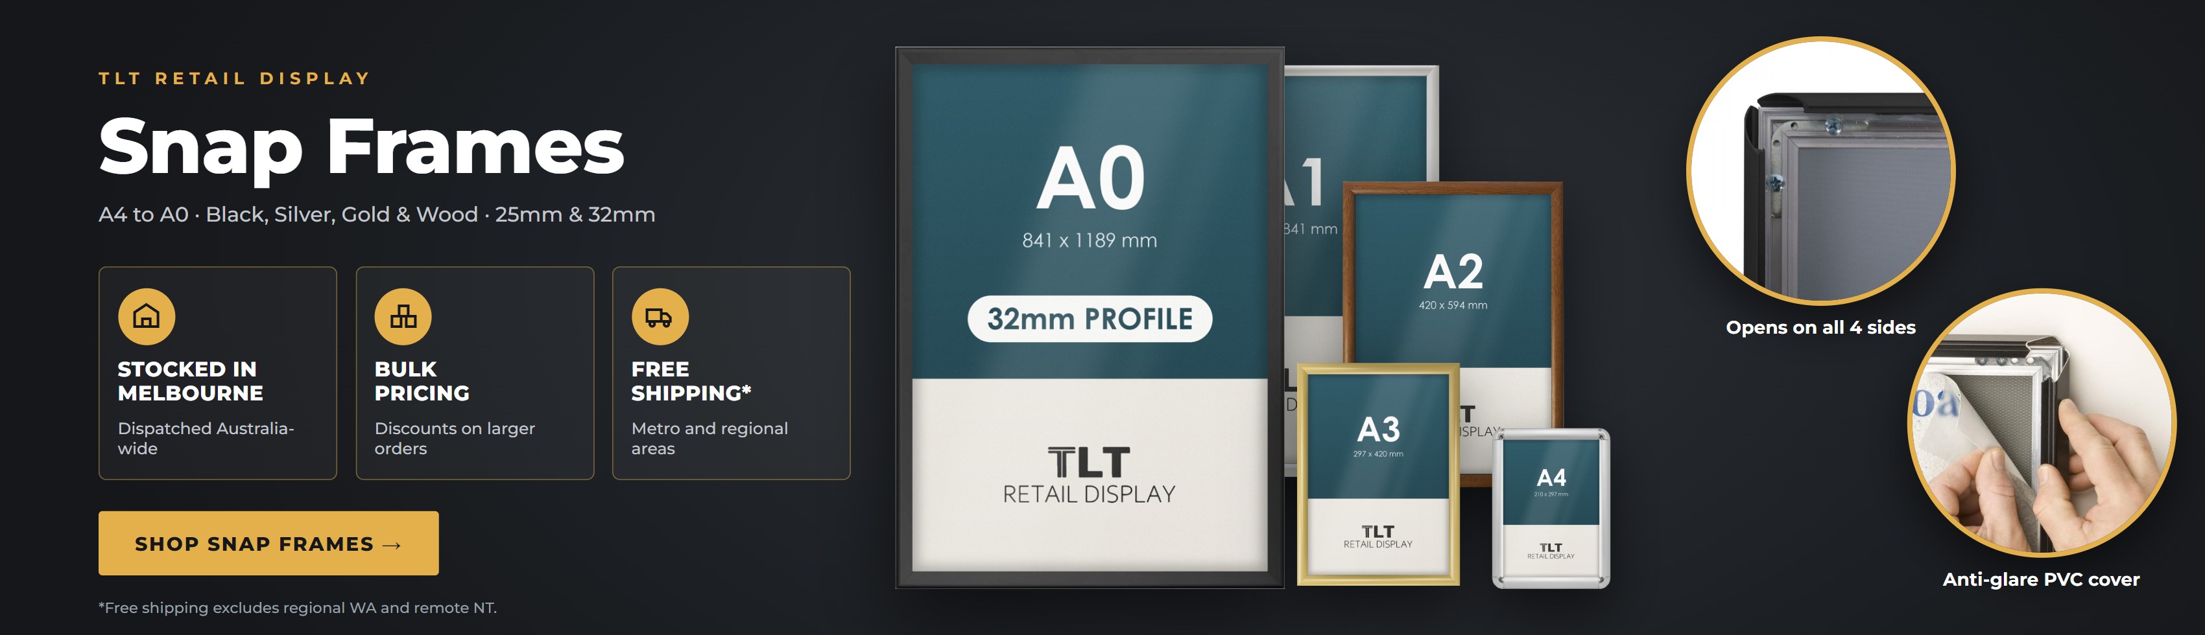
Task: Click the delivery truck Free Shipping icon
Action: [660, 317]
